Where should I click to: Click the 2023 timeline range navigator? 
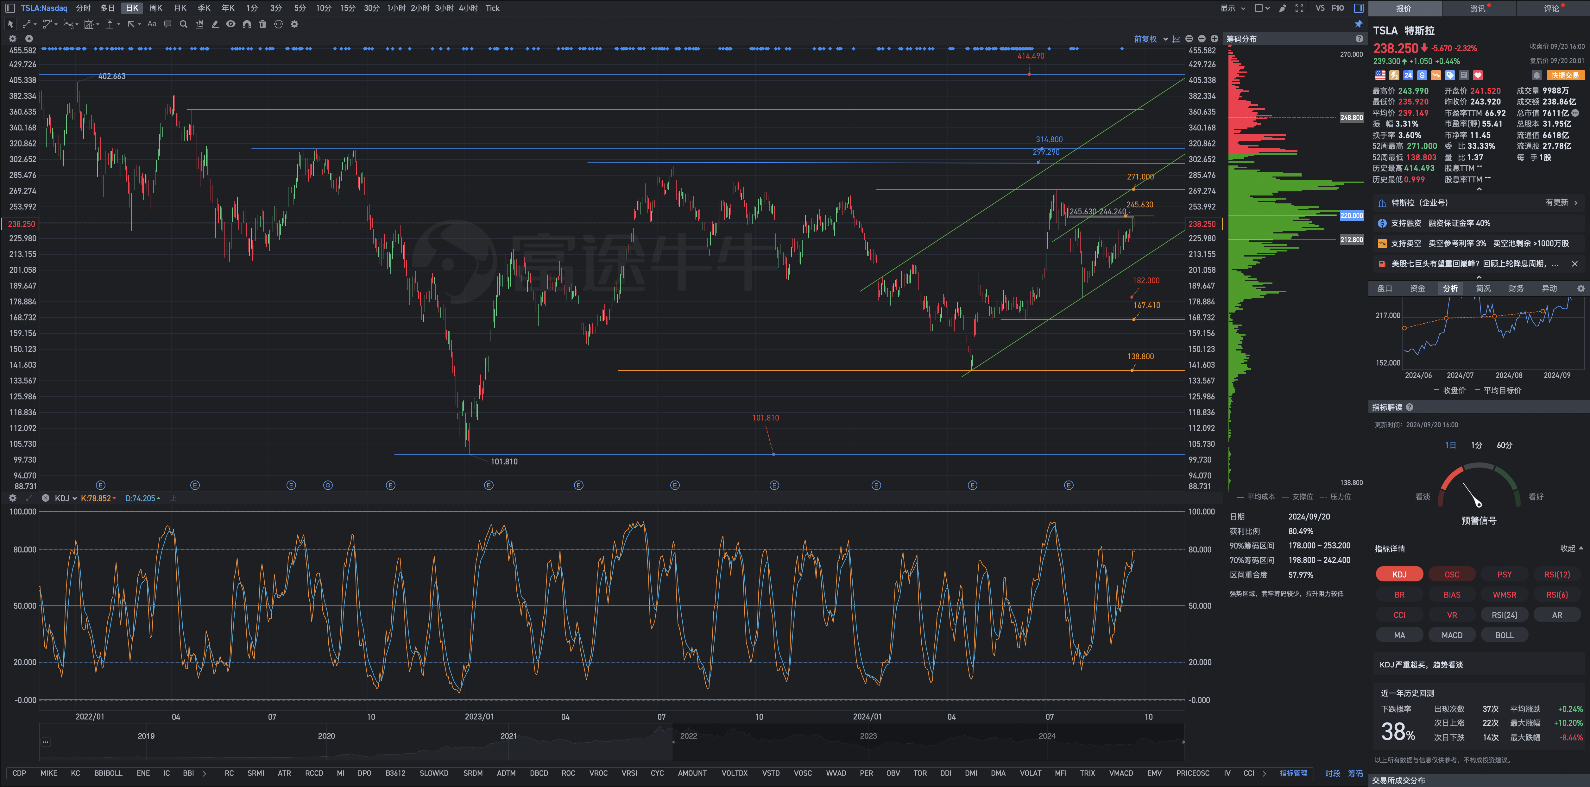tap(868, 736)
